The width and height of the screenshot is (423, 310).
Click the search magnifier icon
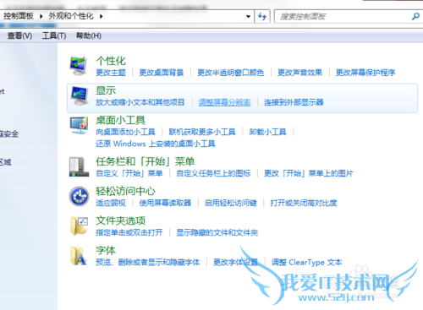[415, 17]
